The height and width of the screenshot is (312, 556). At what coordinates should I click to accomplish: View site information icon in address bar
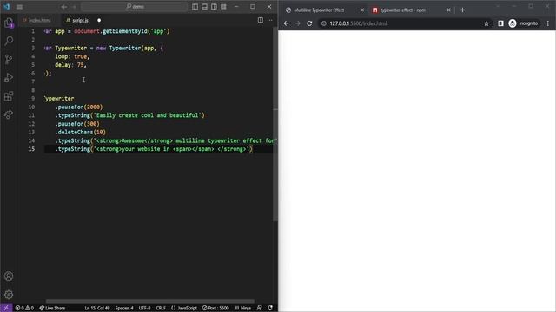[323, 23]
